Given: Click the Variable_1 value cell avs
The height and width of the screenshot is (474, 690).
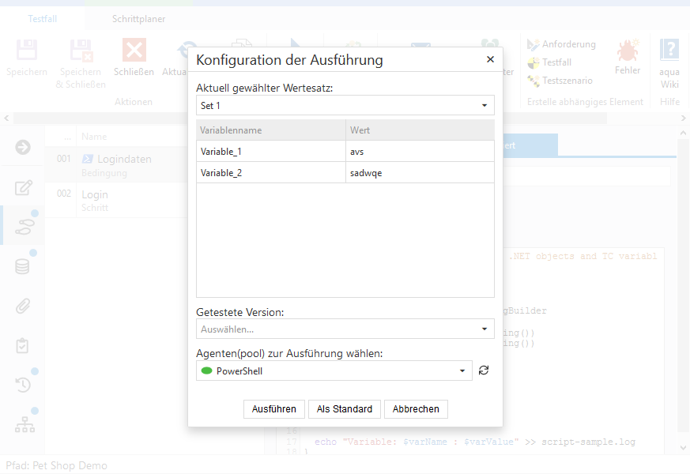Looking at the screenshot, I should click(x=419, y=151).
